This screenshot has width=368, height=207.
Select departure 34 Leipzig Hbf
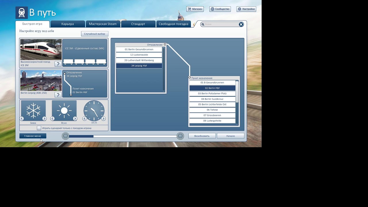point(139,66)
